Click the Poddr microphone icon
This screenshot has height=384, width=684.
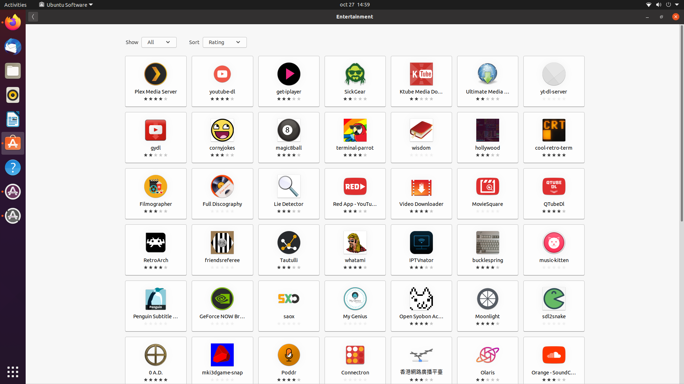(x=289, y=355)
